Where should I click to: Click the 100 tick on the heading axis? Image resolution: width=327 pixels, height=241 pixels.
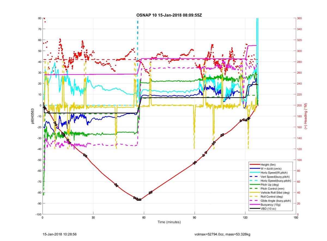[x=299, y=160]
